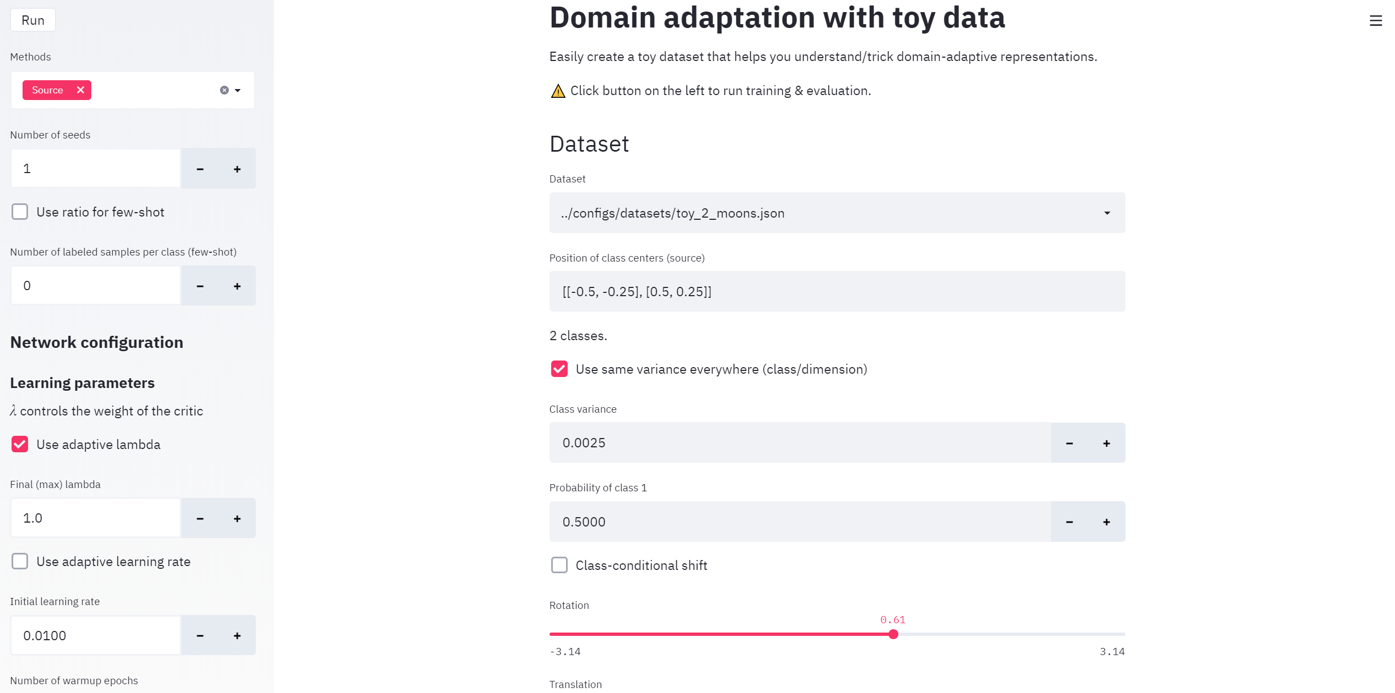Increase the number of seeds
The image size is (1395, 693).
click(x=237, y=169)
